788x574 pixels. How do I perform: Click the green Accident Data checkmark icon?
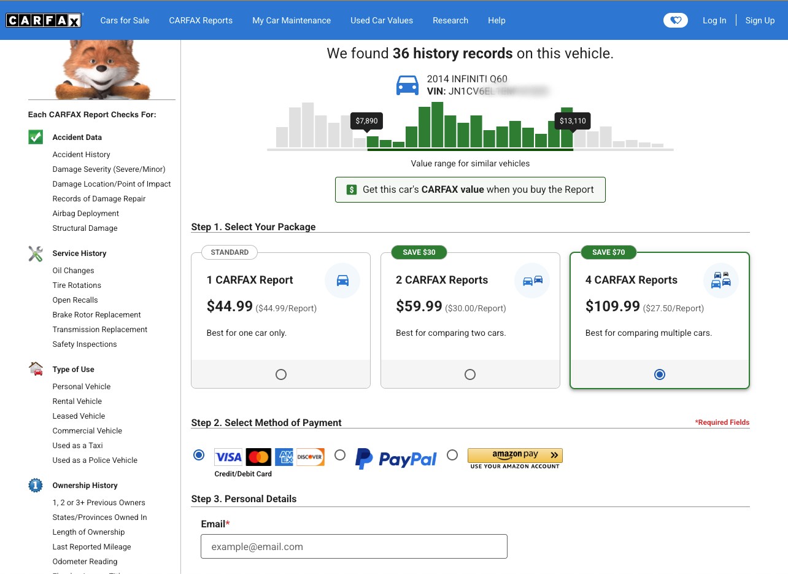(35, 137)
